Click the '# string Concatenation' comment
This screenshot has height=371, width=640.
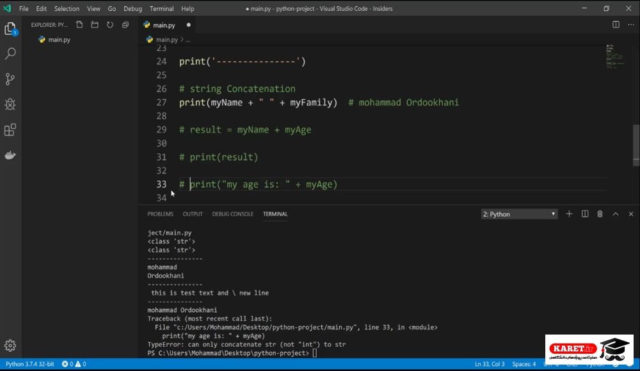click(237, 89)
